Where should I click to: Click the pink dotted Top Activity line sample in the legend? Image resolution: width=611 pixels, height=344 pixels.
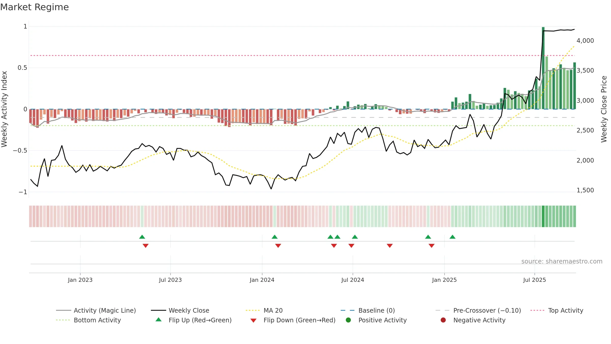tap(537, 310)
